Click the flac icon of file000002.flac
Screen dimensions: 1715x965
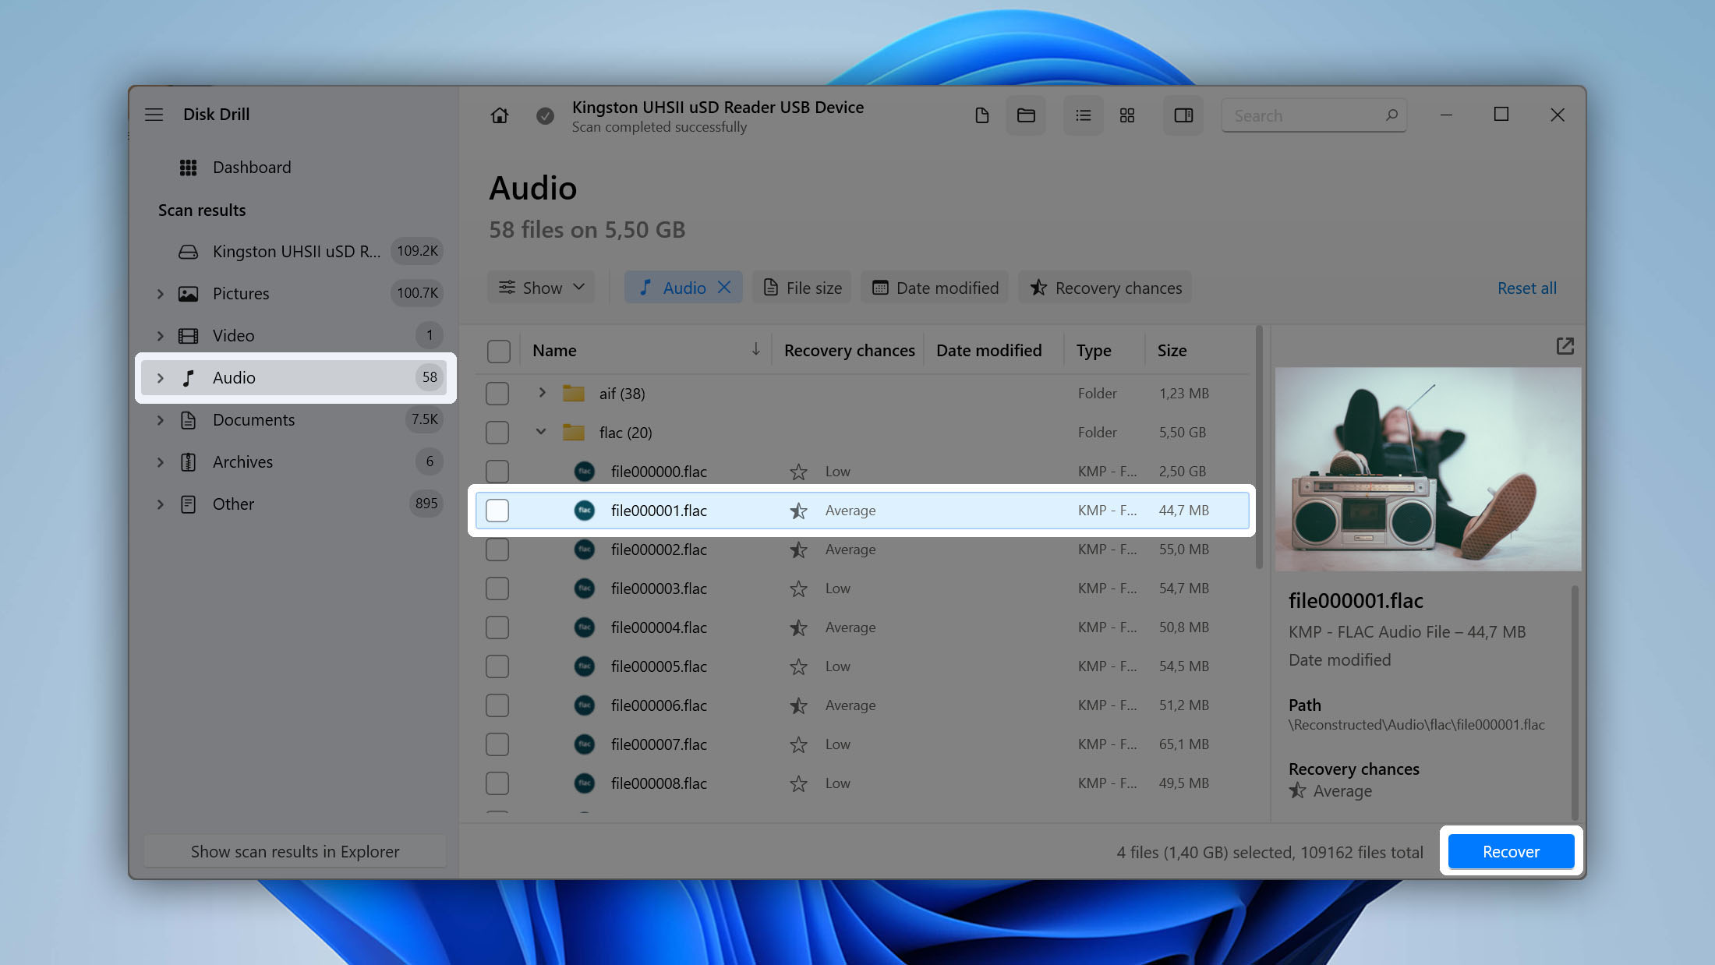[584, 550]
